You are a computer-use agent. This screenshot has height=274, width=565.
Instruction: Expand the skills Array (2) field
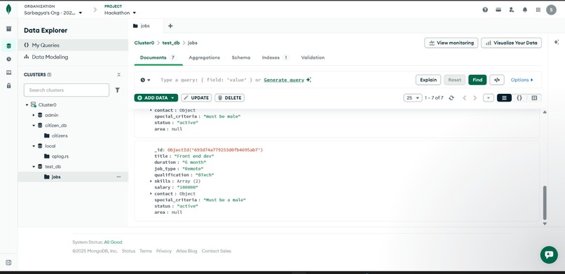(x=151, y=181)
